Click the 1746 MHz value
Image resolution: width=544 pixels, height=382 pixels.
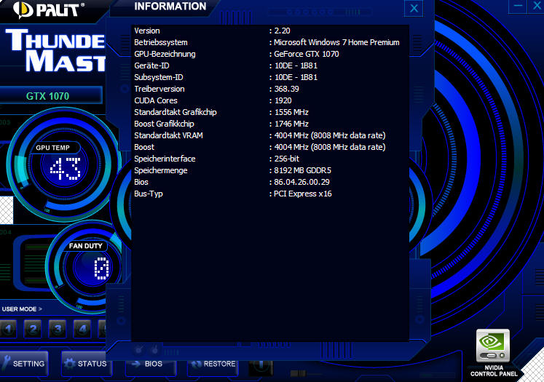click(x=291, y=124)
